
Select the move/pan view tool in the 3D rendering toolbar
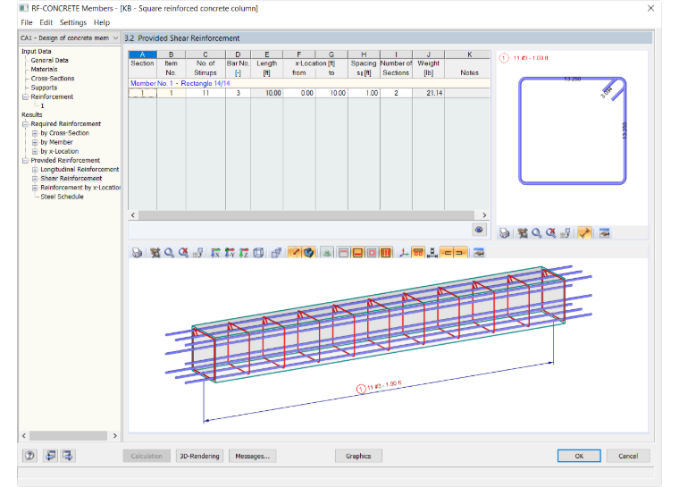(x=155, y=253)
